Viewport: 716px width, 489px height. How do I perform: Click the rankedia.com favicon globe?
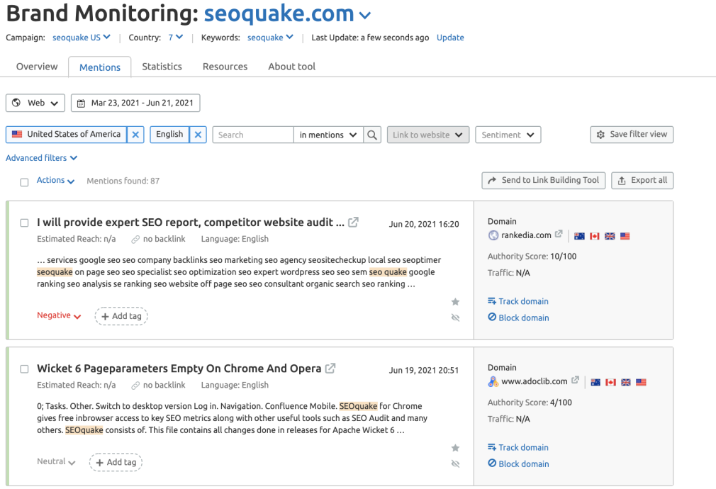click(x=493, y=235)
